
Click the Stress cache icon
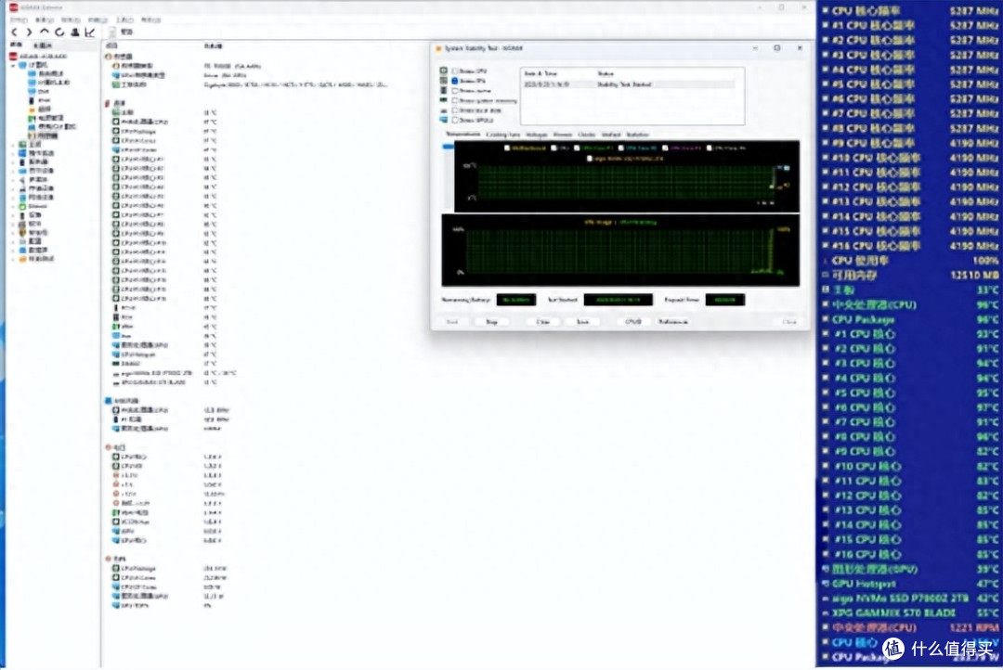pos(444,90)
